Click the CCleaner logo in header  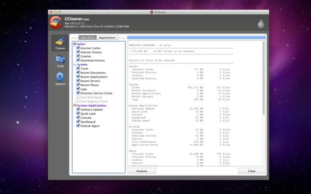point(56,23)
